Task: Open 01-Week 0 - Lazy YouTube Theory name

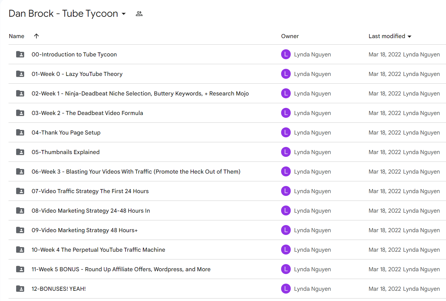Action: tap(77, 74)
